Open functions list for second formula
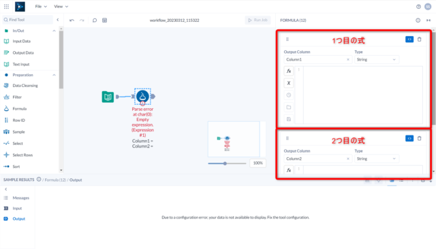Viewport: 436px width, 249px height. (x=289, y=170)
